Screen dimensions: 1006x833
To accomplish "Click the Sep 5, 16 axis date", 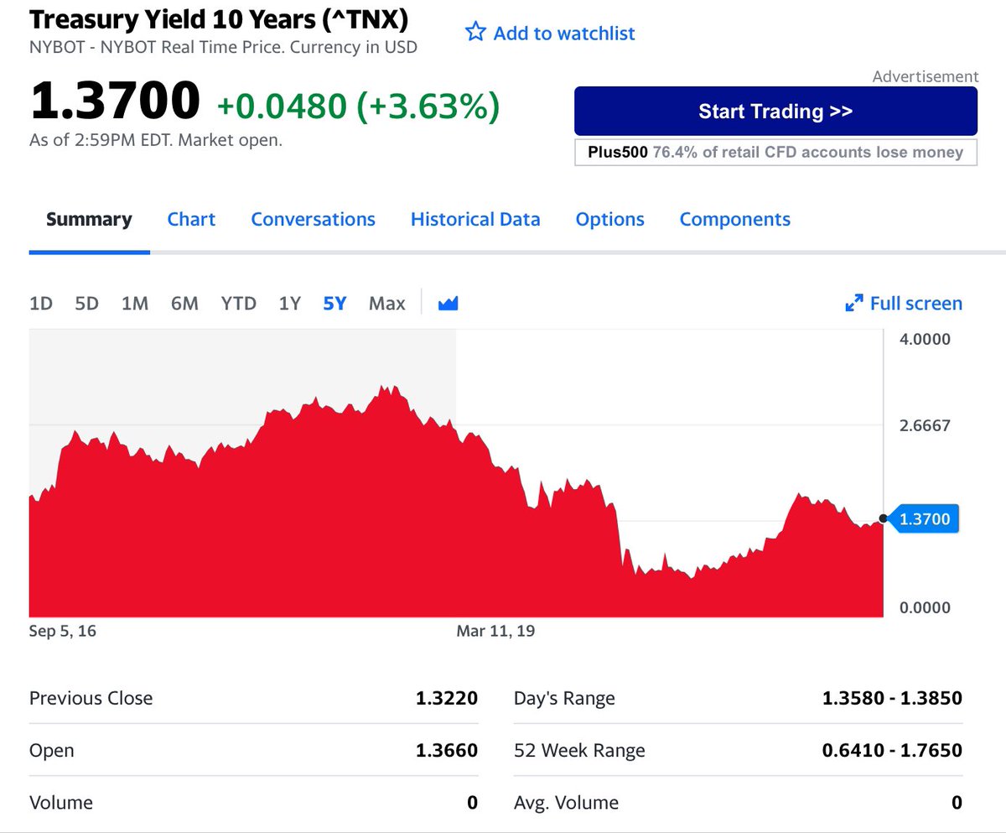I will [63, 631].
